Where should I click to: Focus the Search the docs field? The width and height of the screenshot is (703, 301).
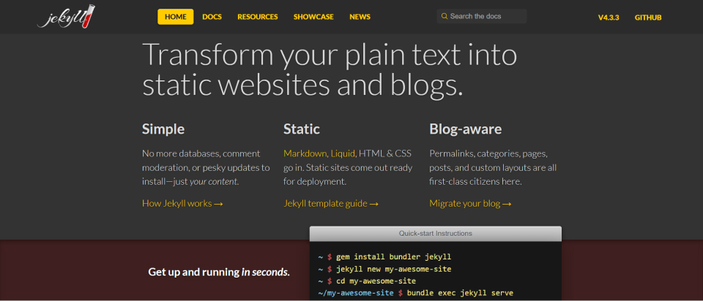pyautogui.click(x=482, y=16)
